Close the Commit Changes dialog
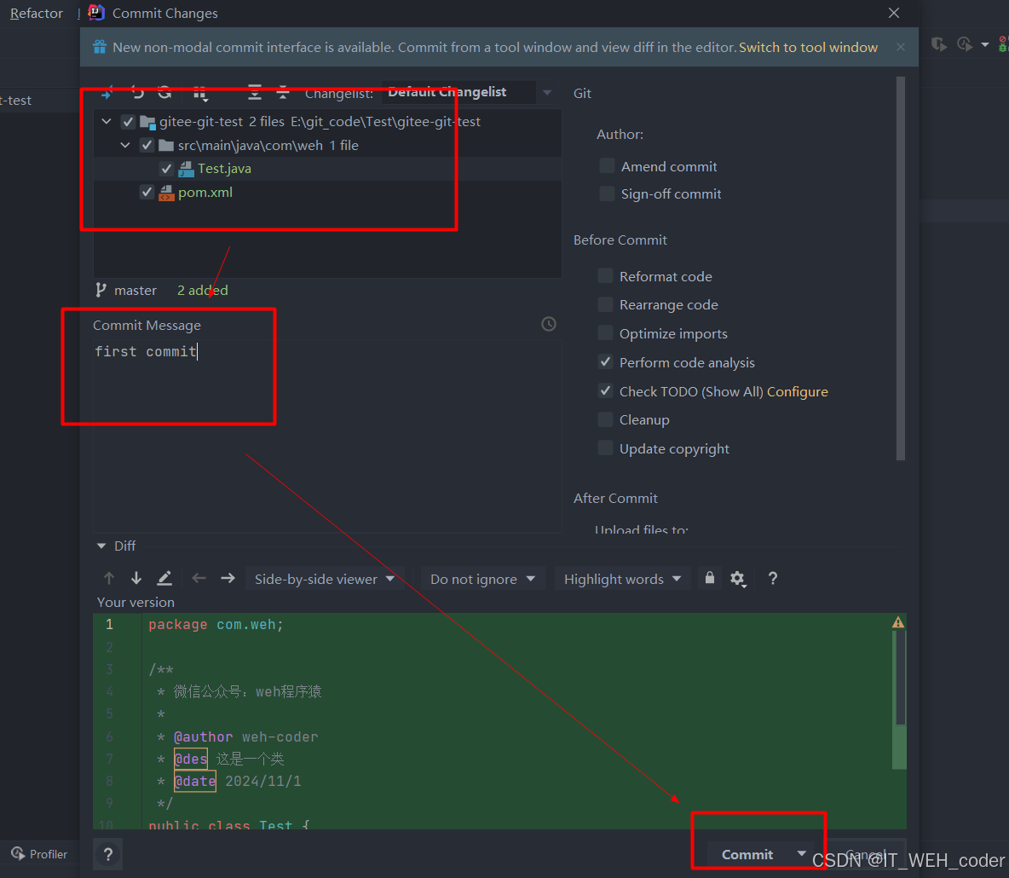 (x=894, y=13)
